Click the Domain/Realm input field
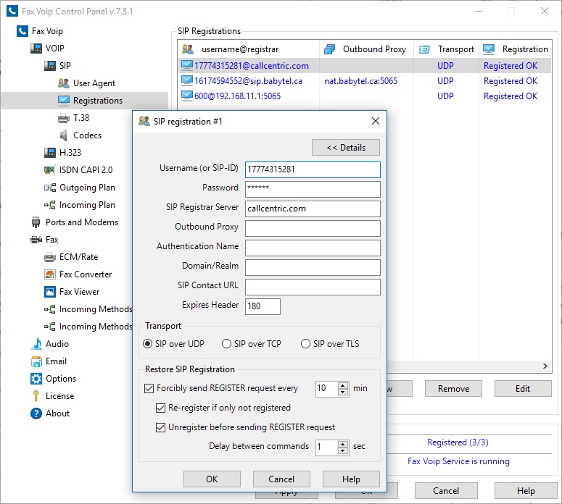This screenshot has width=562, height=504. (x=313, y=267)
